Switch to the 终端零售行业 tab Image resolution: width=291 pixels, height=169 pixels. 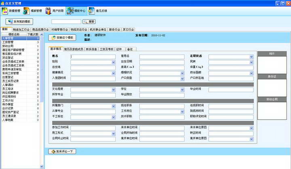(x=59, y=30)
